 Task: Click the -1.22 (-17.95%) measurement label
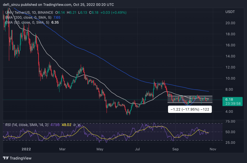pos(190,109)
